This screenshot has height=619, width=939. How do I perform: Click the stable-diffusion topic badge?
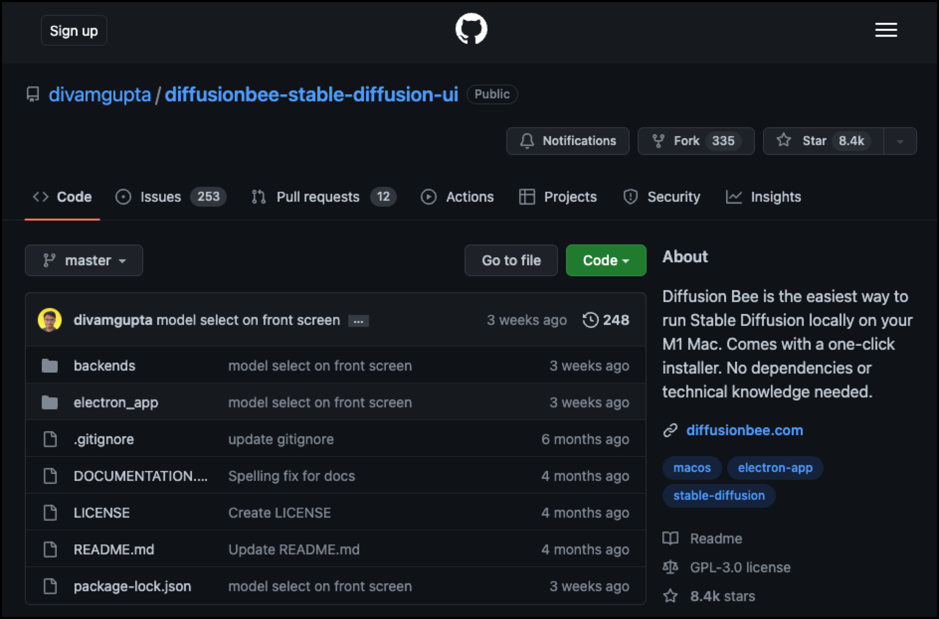point(718,495)
